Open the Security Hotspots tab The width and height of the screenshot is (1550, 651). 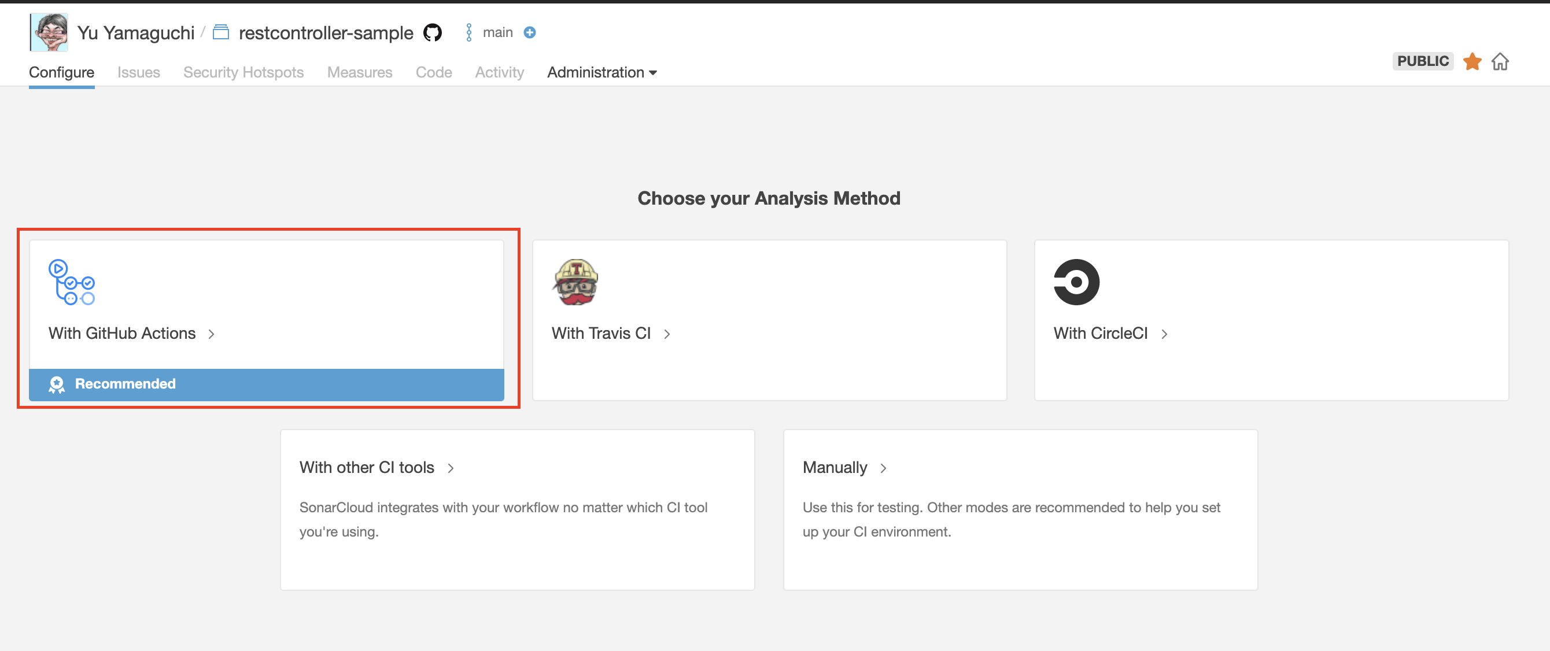[243, 72]
